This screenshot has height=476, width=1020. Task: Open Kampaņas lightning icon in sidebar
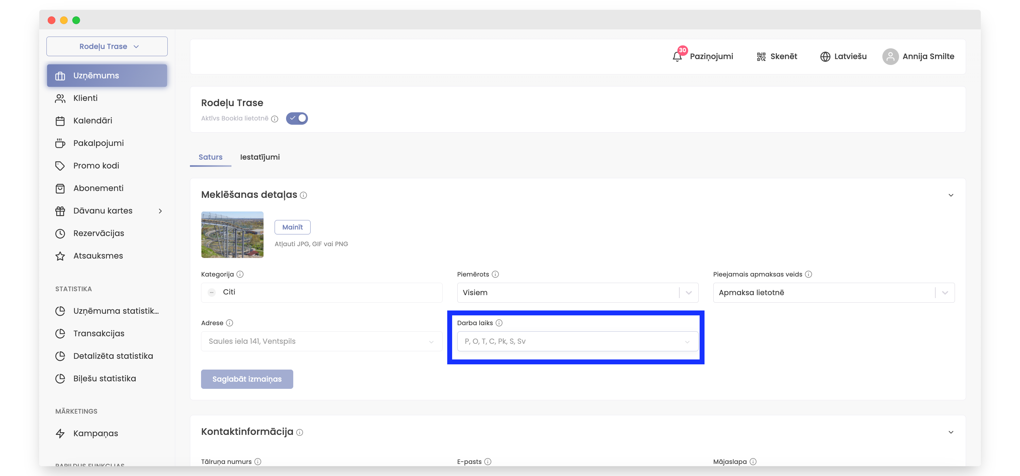[x=60, y=434]
